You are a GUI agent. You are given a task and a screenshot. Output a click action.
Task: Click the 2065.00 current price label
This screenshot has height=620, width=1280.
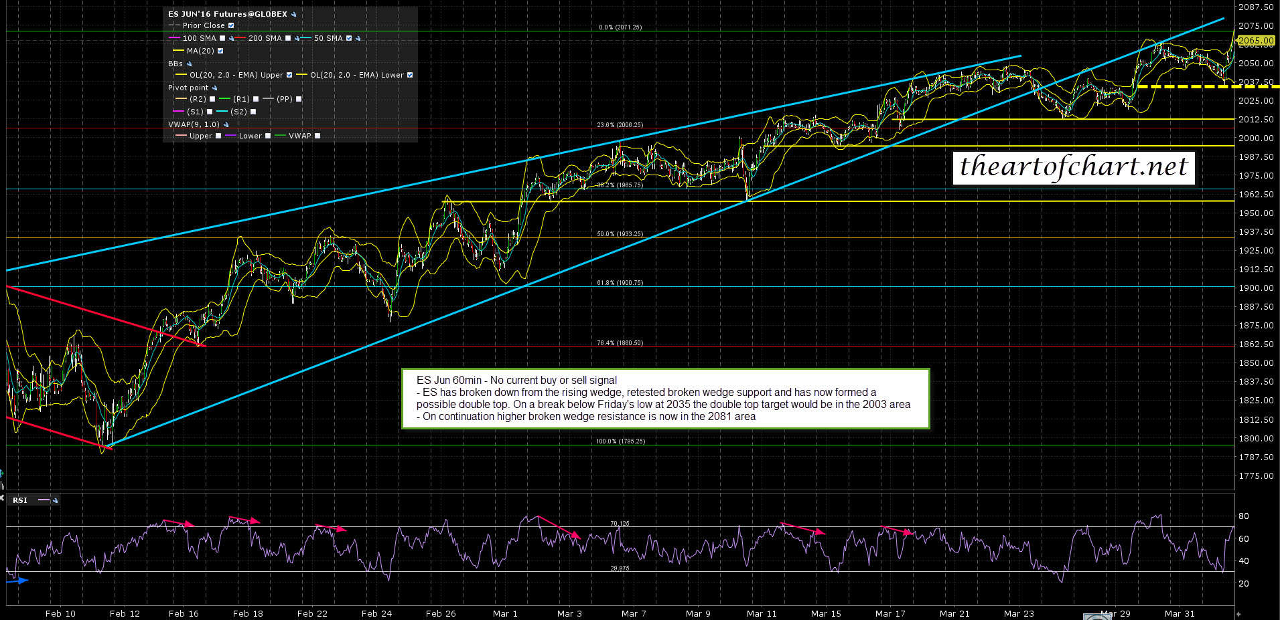tap(1255, 40)
